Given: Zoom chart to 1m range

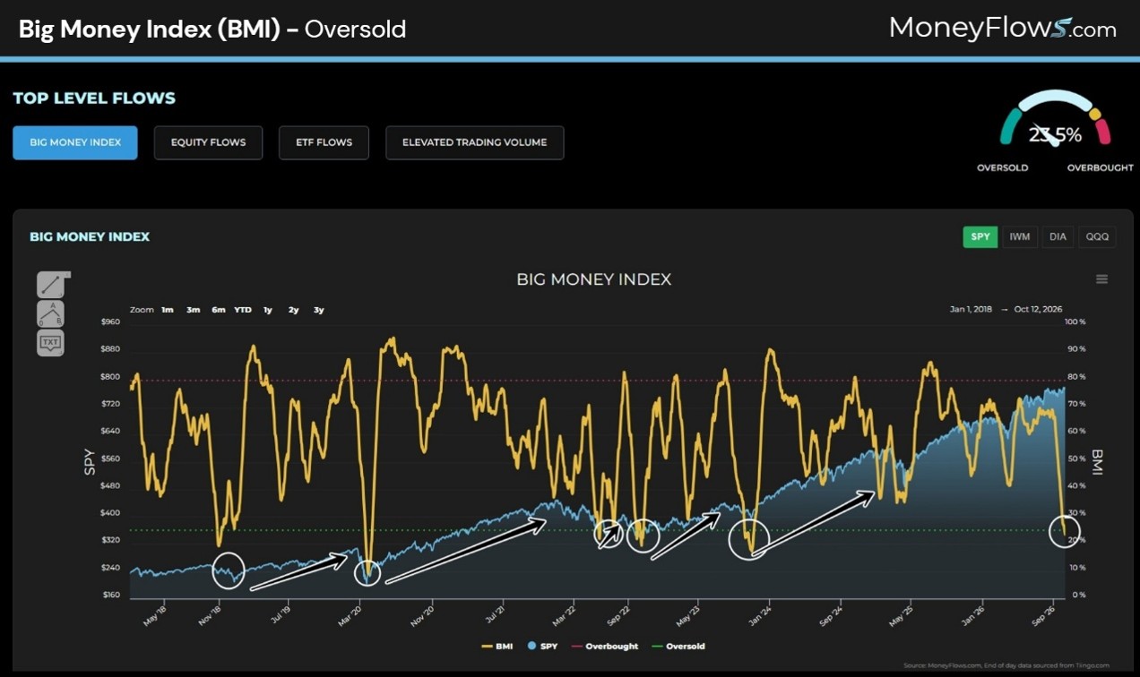Looking at the screenshot, I should click(168, 310).
